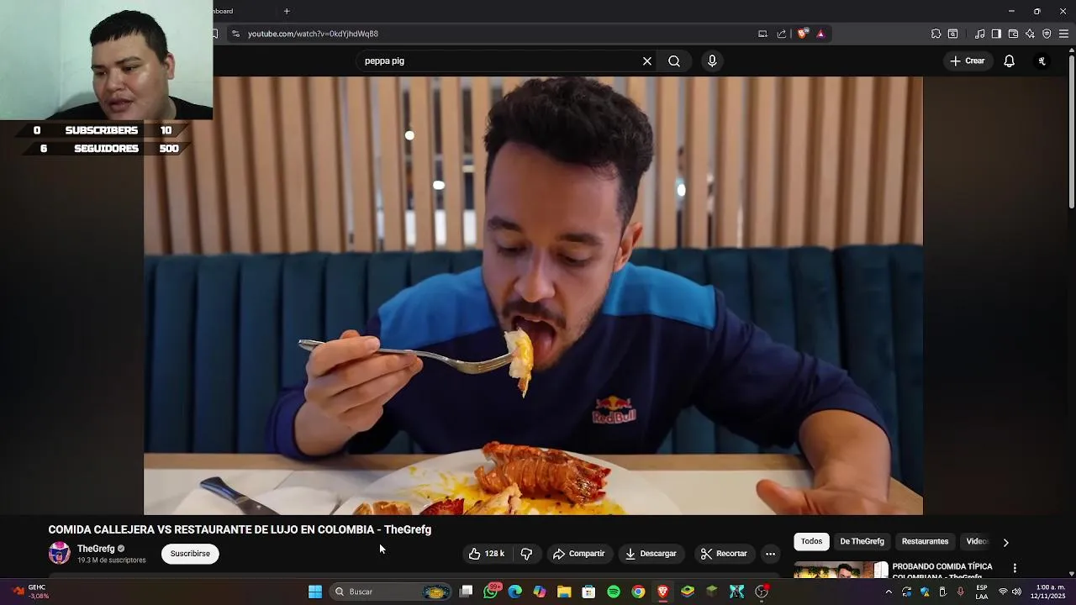Show hidden system tray icons
This screenshot has width=1076, height=605.
889,592
